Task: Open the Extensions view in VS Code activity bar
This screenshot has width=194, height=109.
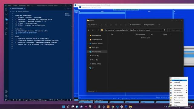Action: (x=6, y=24)
